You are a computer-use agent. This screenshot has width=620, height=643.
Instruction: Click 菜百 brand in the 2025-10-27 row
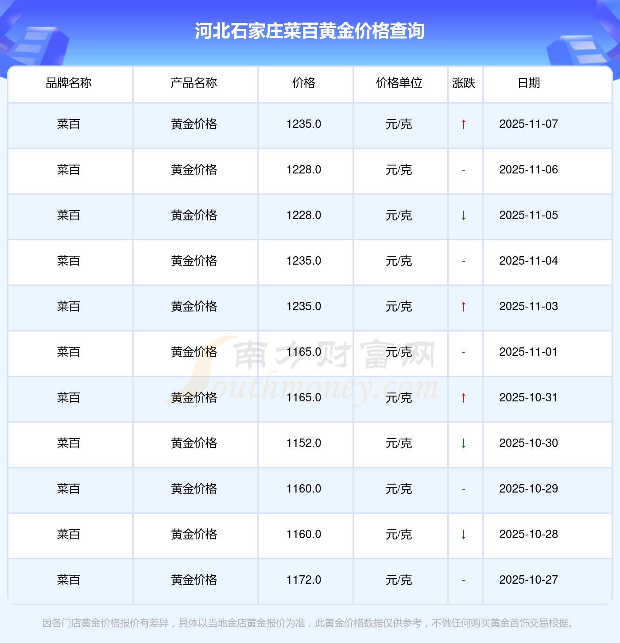pyautogui.click(x=69, y=580)
